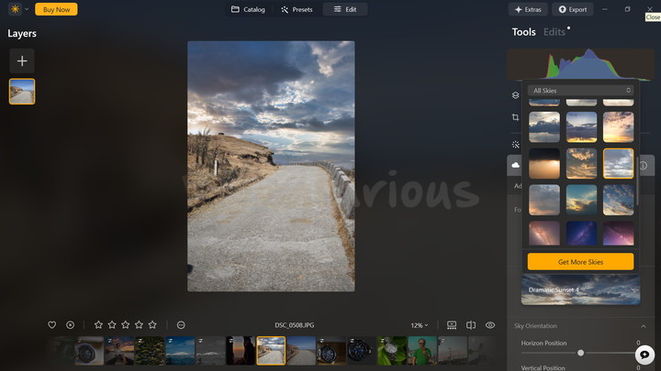Open the circled three-dots more options icon
Viewport: 661px width, 371px height.
point(181,324)
